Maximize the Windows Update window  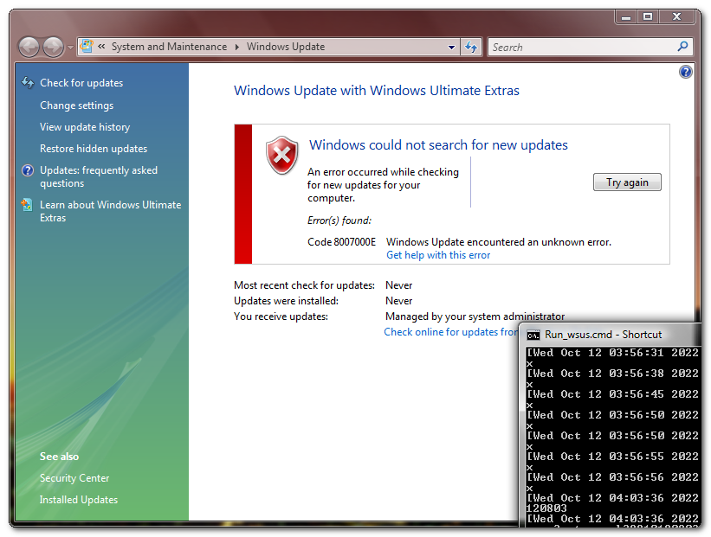click(x=648, y=16)
